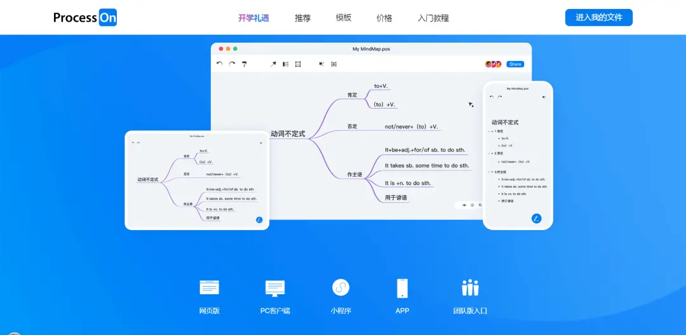
Task: Select the 作主语 node on the tablet mockup
Action: (188, 204)
